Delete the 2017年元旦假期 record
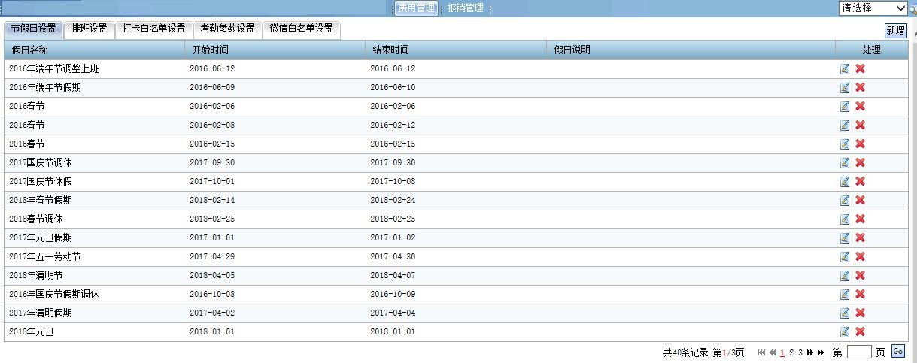The height and width of the screenshot is (363, 917). [860, 238]
